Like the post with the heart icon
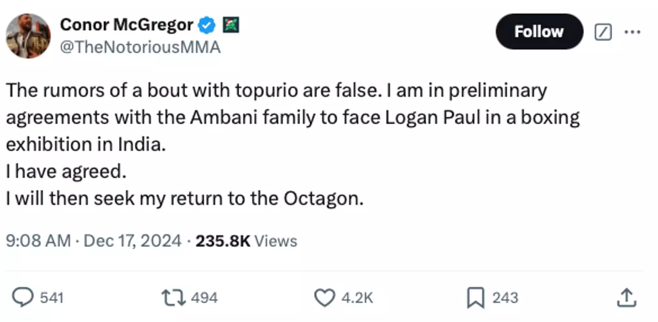Image resolution: width=658 pixels, height=322 pixels. tap(324, 298)
